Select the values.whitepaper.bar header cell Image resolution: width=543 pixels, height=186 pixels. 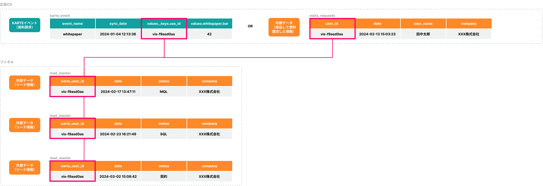[209, 24]
